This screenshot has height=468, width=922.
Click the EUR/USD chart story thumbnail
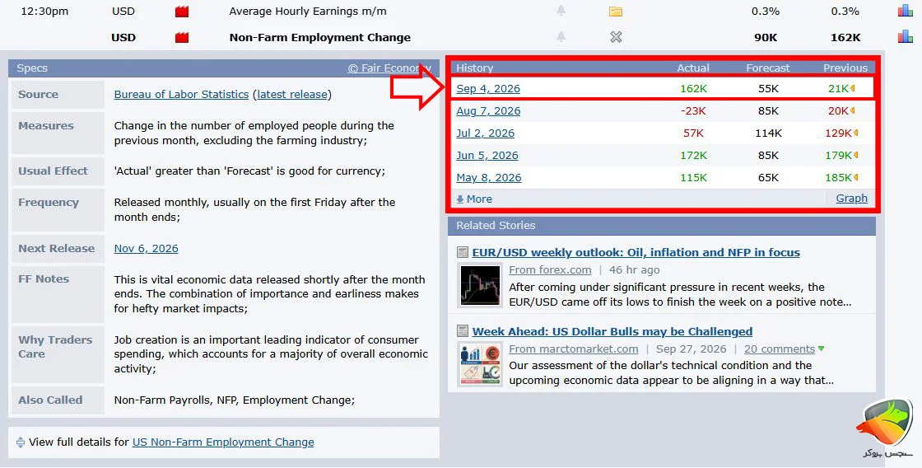click(x=480, y=286)
